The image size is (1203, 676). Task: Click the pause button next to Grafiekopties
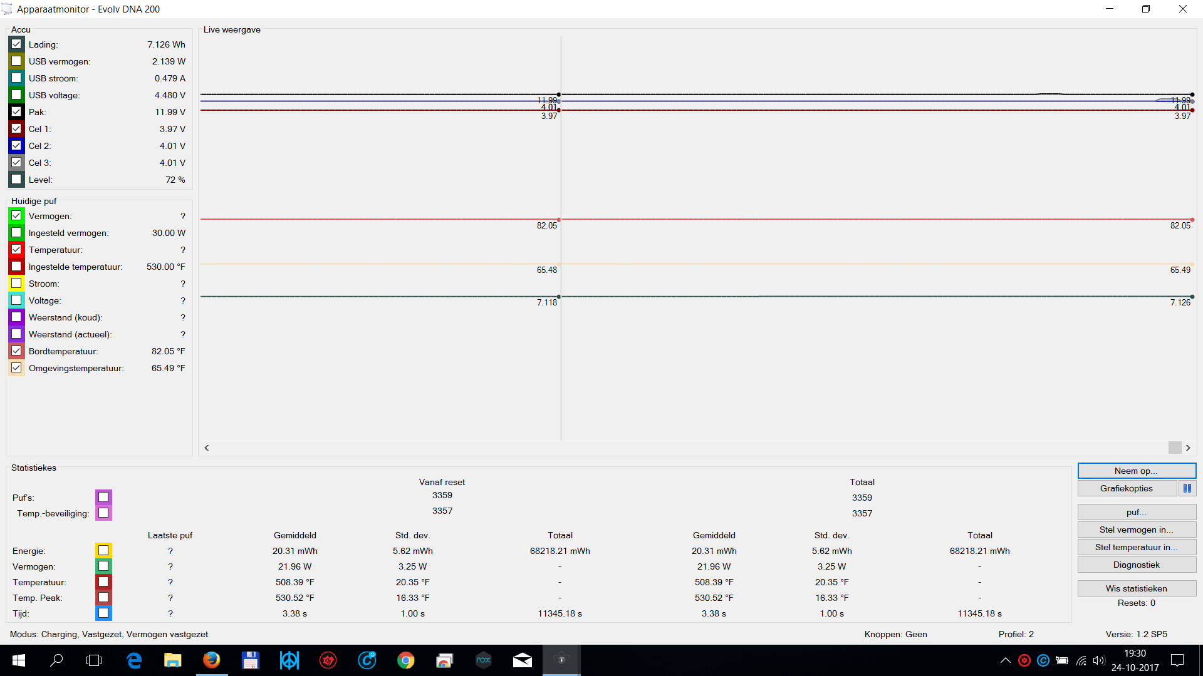pyautogui.click(x=1187, y=488)
